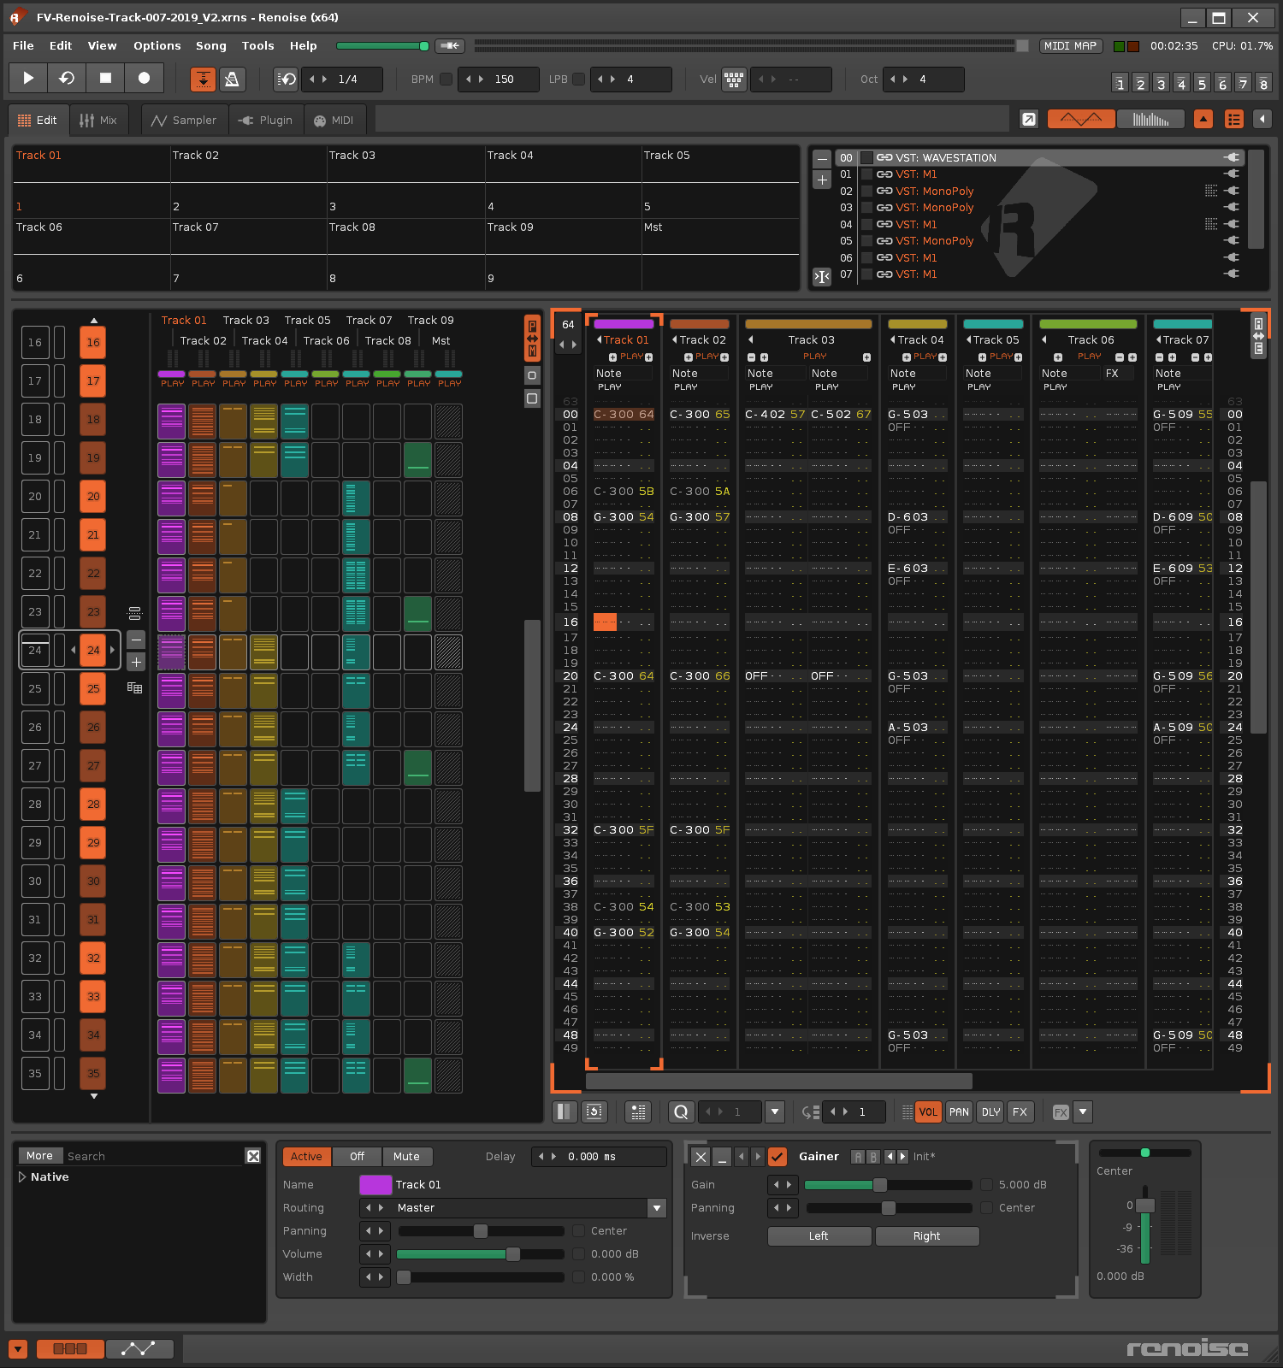
Task: Show the VOL column in pattern editor
Action: [x=928, y=1111]
